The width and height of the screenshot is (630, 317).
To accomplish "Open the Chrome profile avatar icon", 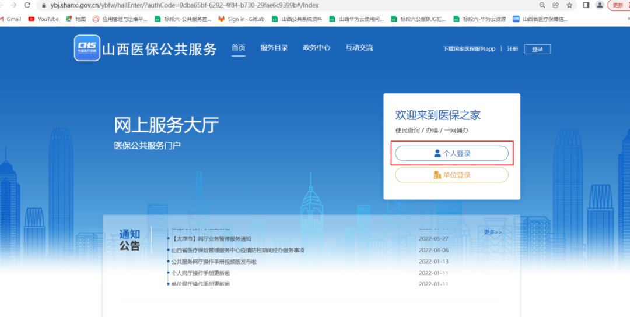I will 600,5.
